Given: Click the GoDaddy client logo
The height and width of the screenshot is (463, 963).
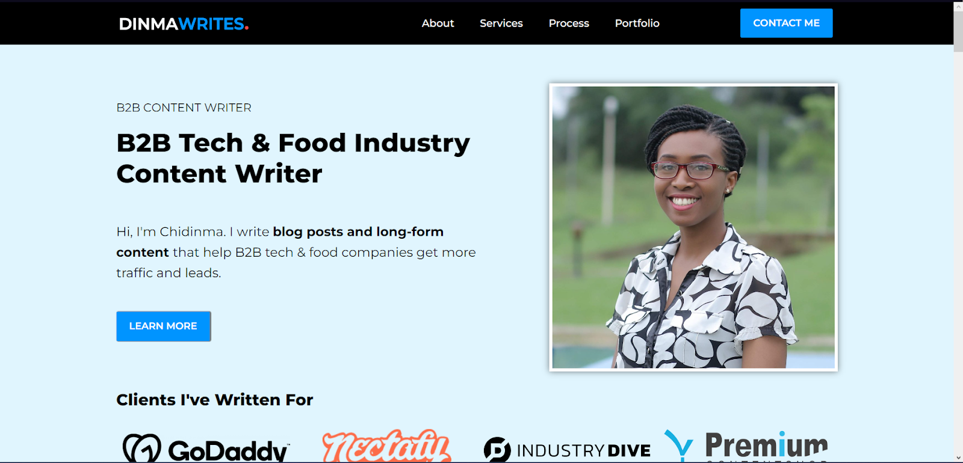Looking at the screenshot, I should click(x=206, y=448).
